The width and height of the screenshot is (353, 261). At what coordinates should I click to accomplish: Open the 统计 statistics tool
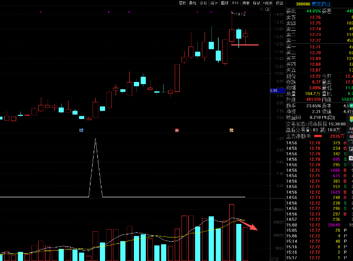tap(214, 3)
